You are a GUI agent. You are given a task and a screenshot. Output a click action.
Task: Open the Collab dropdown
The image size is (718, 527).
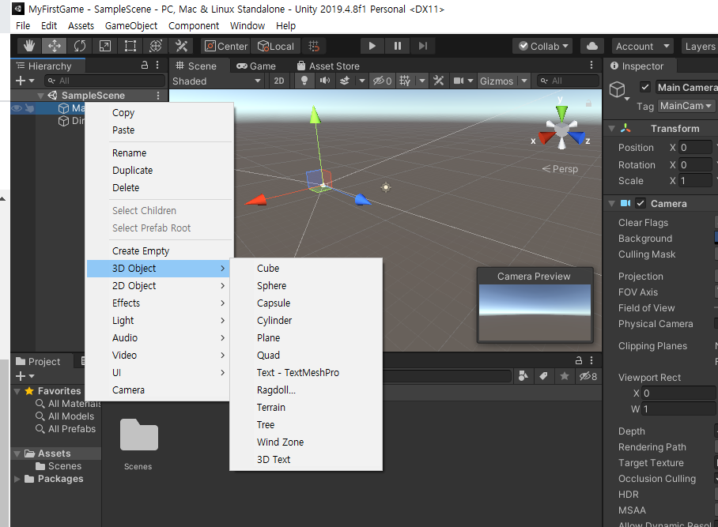coord(543,46)
